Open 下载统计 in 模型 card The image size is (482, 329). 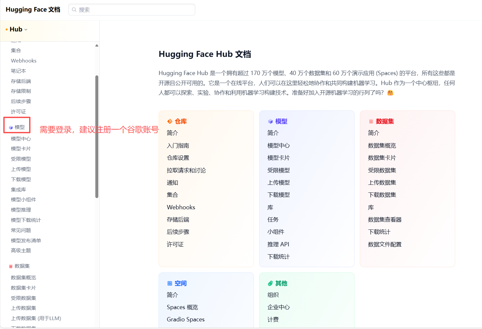279,257
